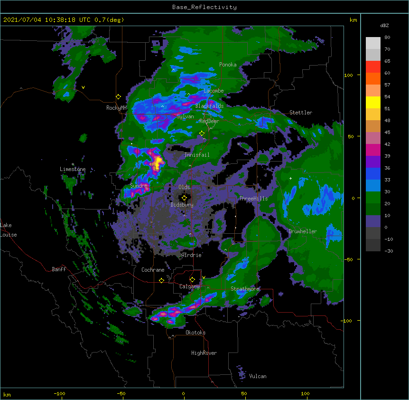Select the Okotoks label
The width and height of the screenshot is (409, 400).
click(195, 333)
